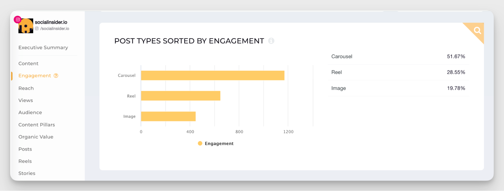Click the info icon beside the chart title
This screenshot has width=504, height=191.
click(271, 41)
